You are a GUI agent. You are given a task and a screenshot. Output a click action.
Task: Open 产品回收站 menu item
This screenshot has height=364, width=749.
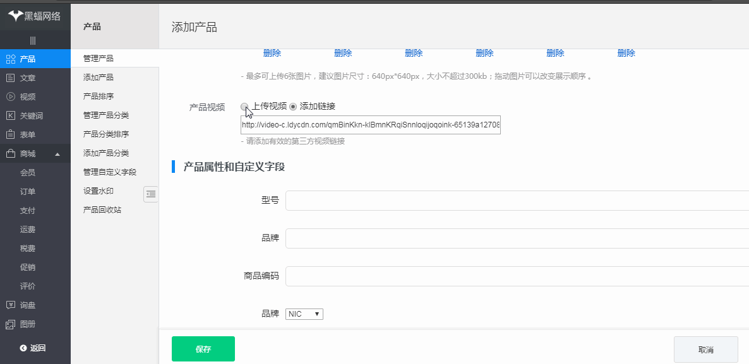pyautogui.click(x=102, y=210)
